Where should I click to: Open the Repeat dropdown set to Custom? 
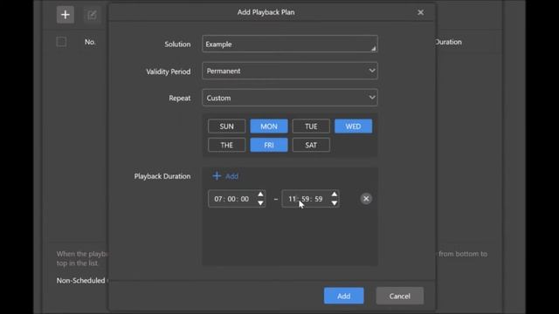(290, 98)
